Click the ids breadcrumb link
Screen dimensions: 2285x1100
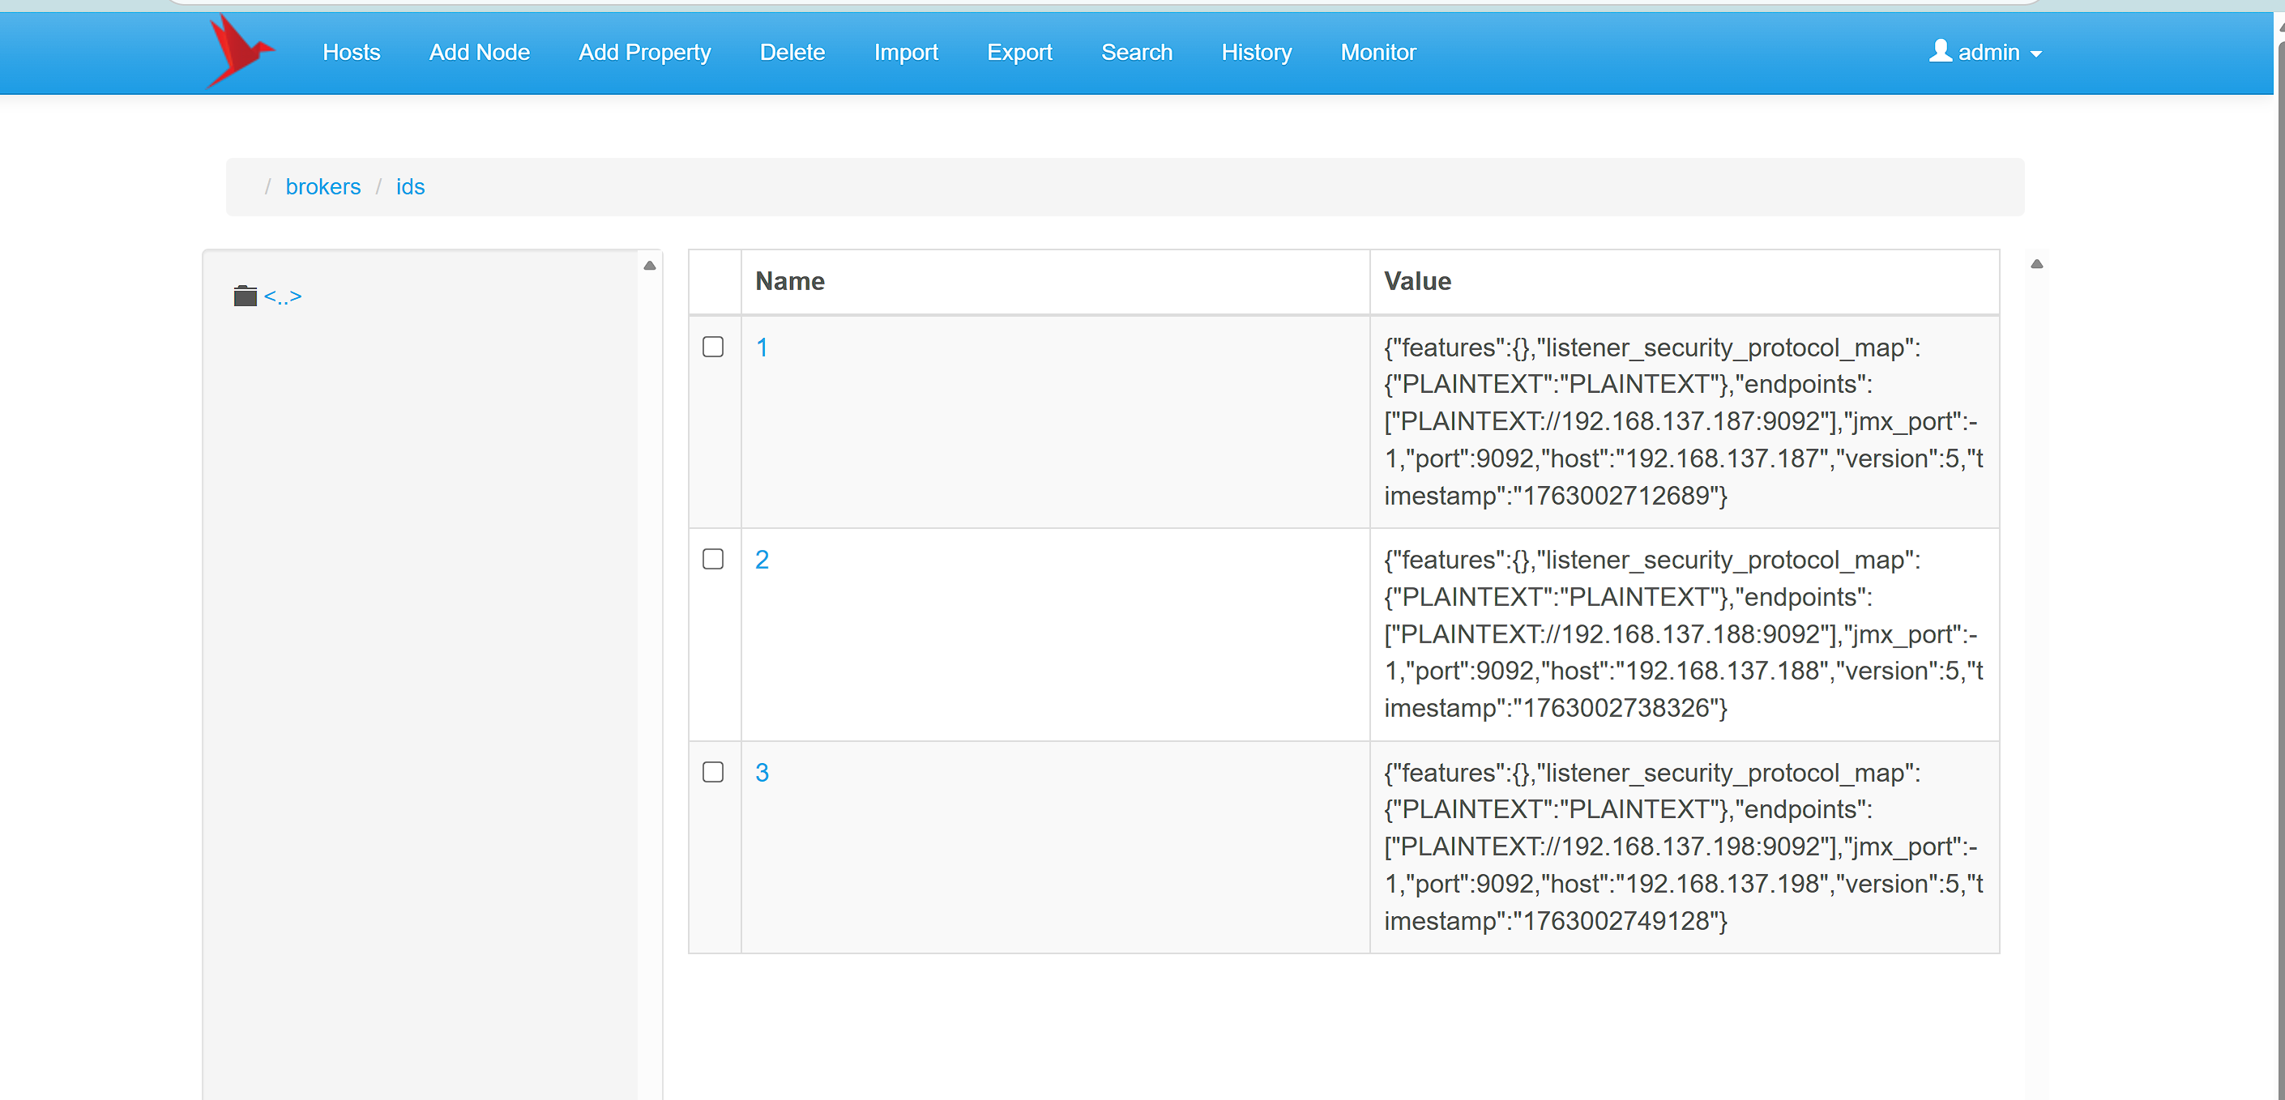pyautogui.click(x=410, y=187)
